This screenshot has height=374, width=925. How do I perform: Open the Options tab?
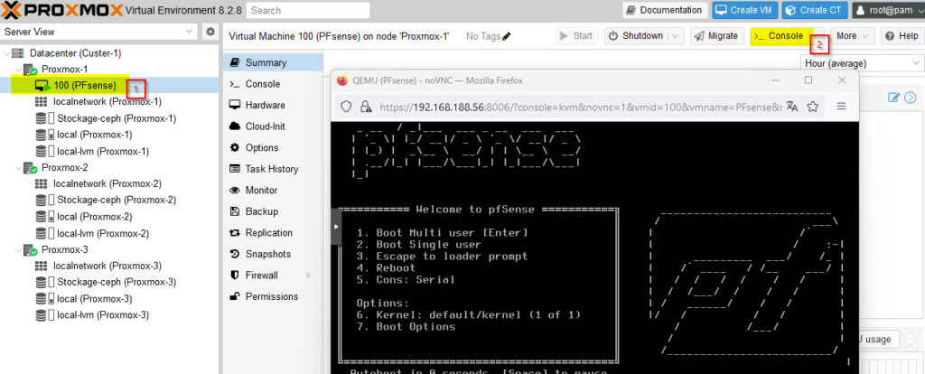pos(273,147)
